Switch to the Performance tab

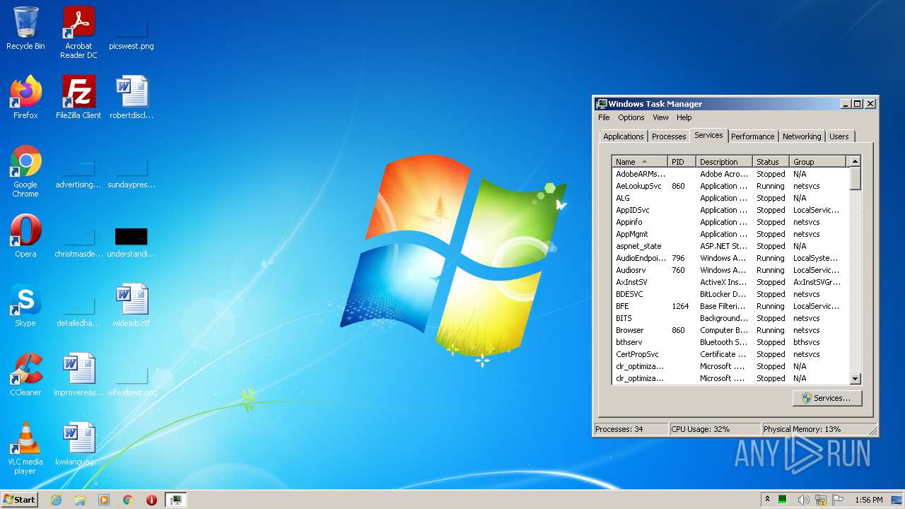pos(752,136)
